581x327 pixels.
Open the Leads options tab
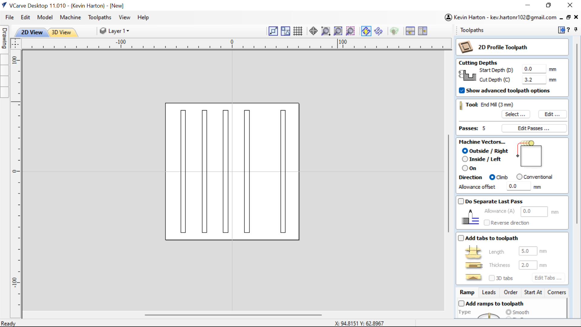(x=489, y=292)
